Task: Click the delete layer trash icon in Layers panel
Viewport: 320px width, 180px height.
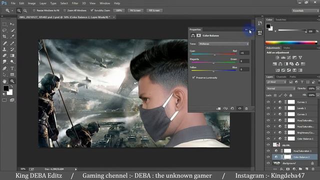Action: (313, 169)
